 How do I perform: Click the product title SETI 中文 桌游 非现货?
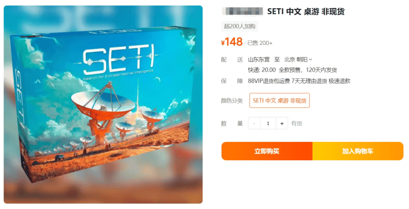306,11
